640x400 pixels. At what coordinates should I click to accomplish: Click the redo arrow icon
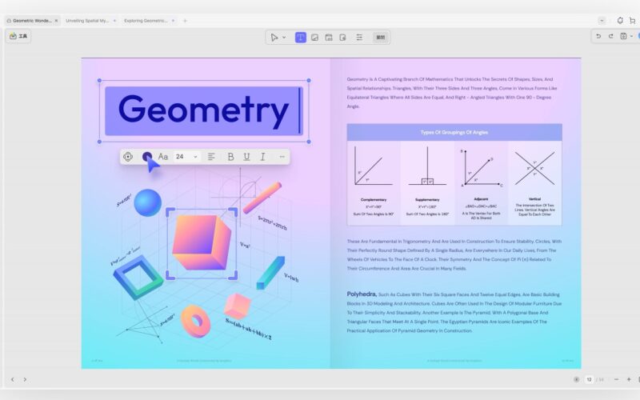(610, 36)
